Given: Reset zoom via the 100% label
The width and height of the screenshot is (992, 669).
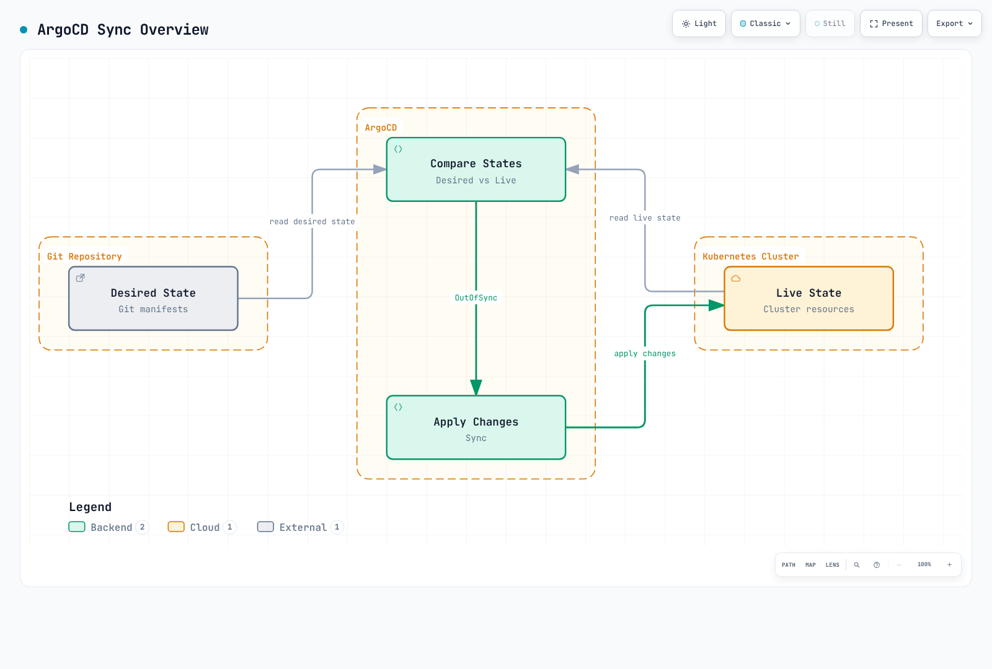Looking at the screenshot, I should point(924,565).
